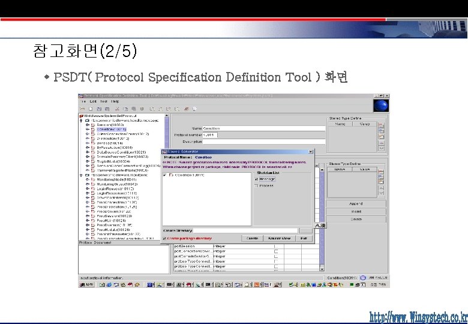Expand the ByPassAction(10015) tree node handle
The height and width of the screenshot is (324, 468).
click(88, 148)
